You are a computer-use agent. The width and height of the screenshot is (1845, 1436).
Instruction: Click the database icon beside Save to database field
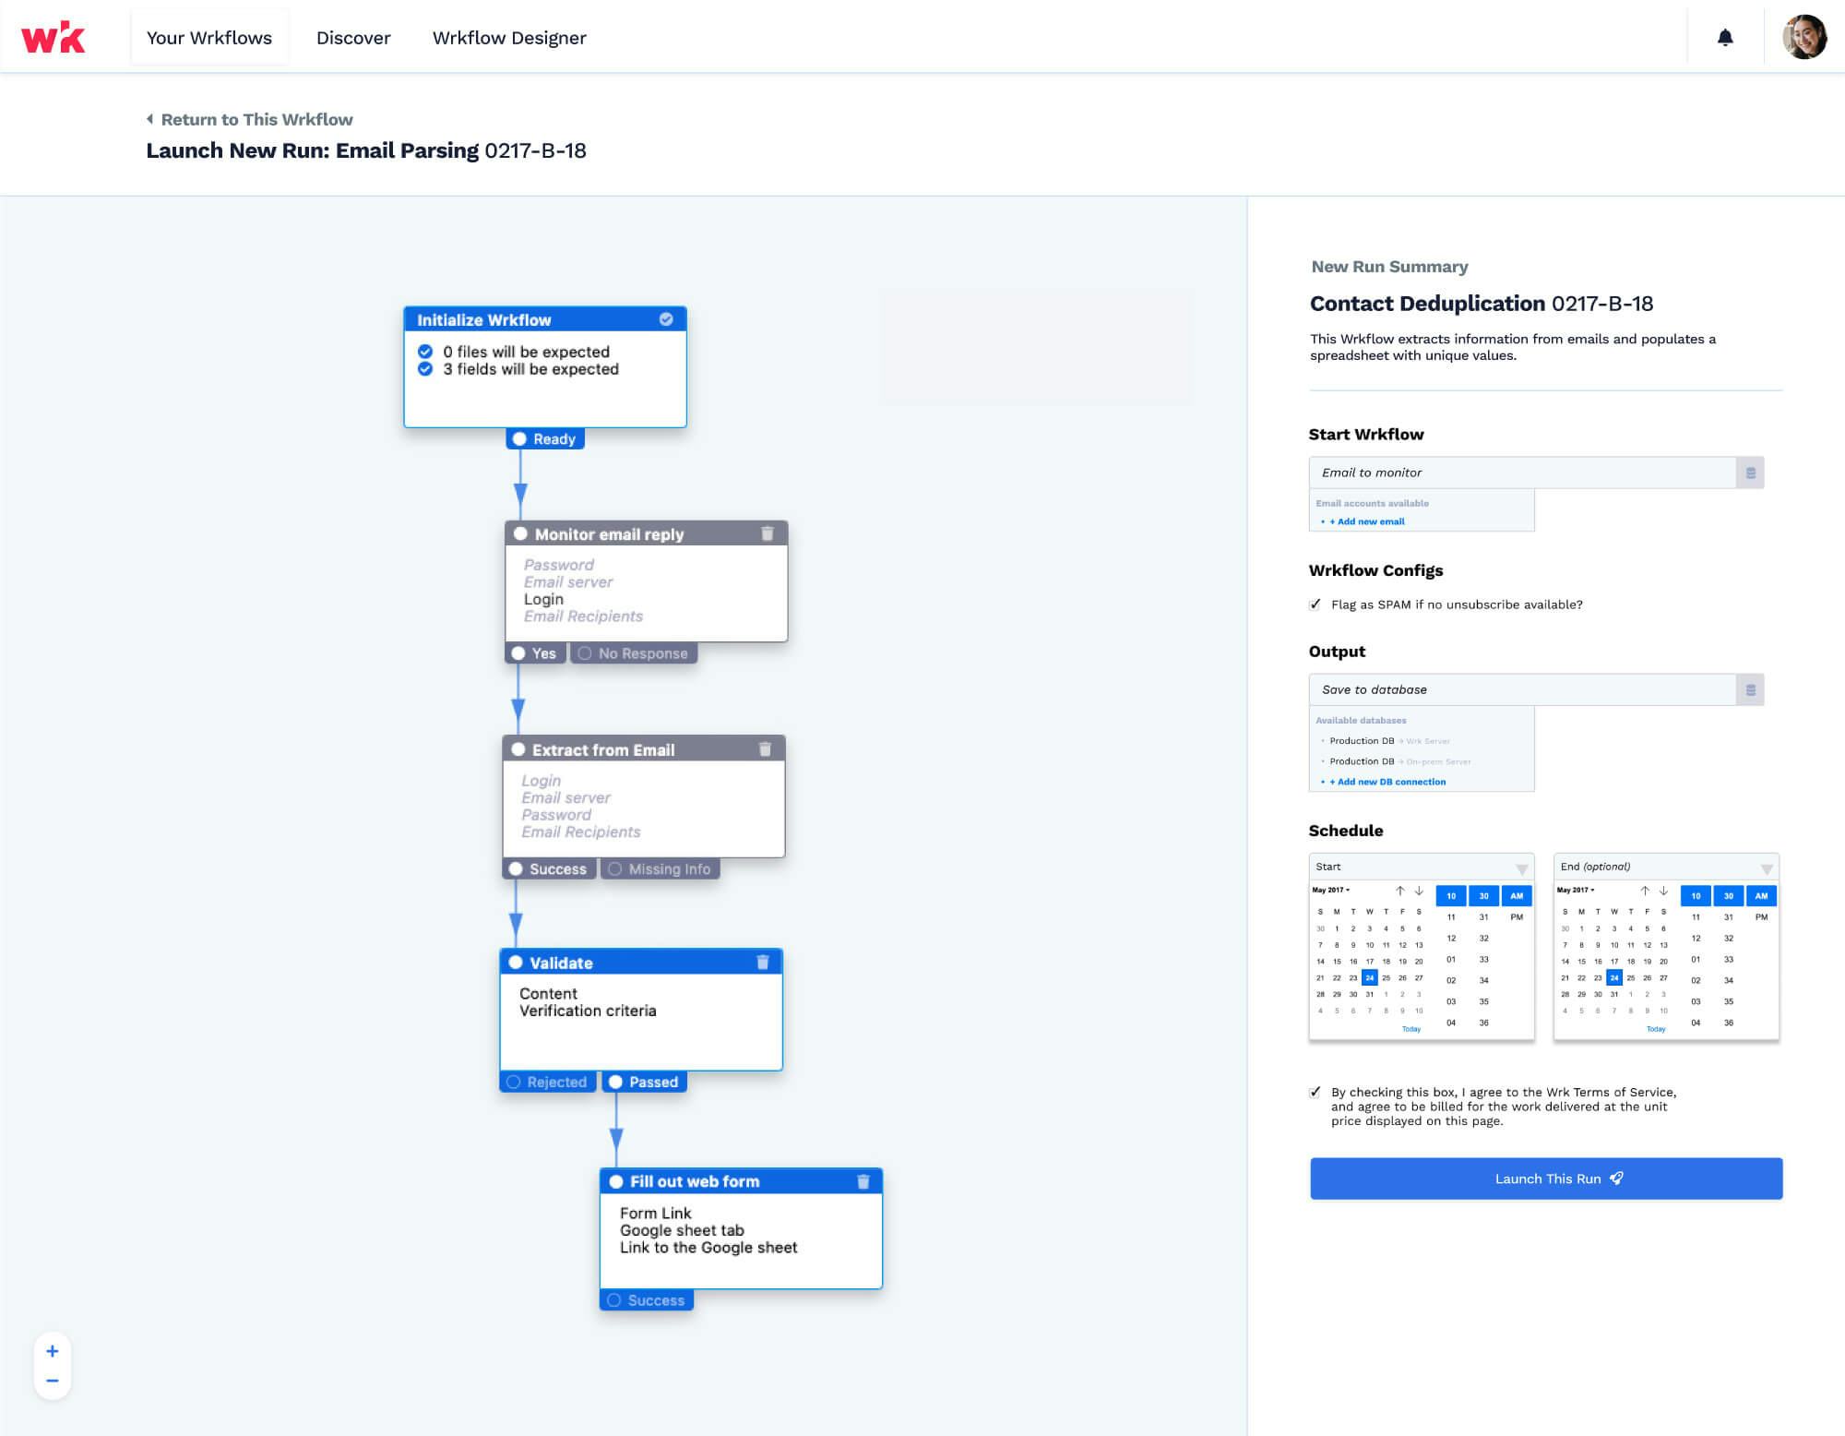pos(1750,688)
